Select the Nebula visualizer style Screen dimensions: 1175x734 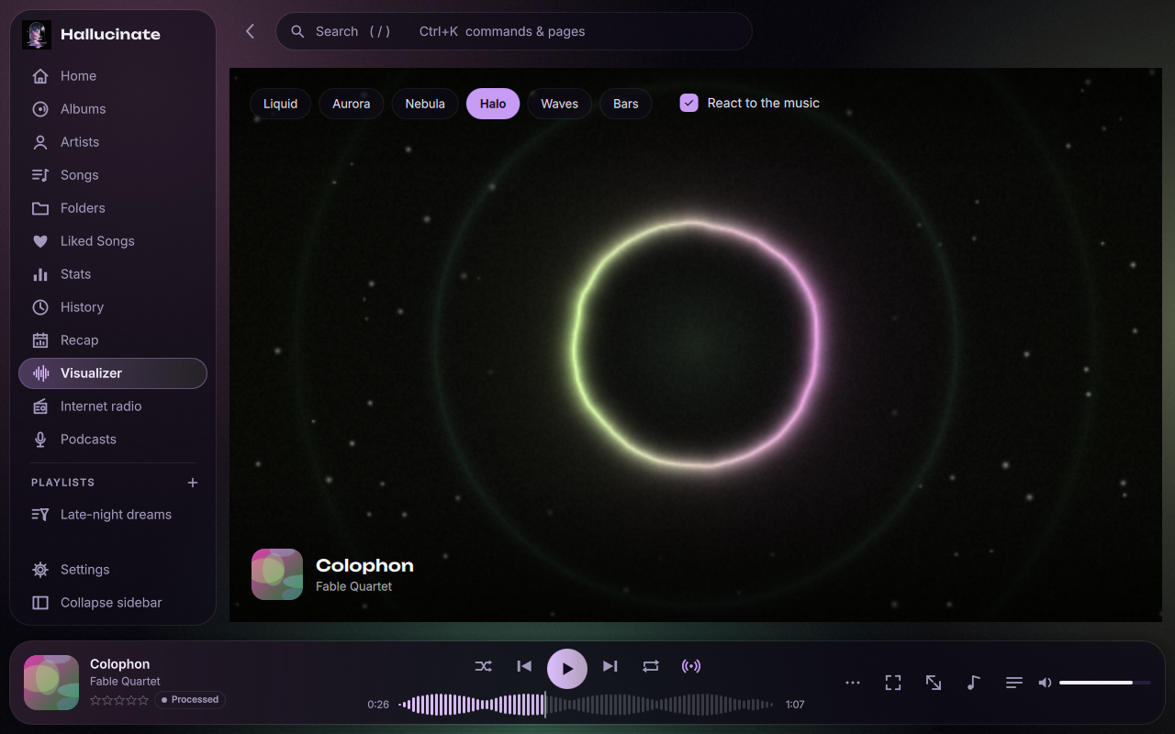pos(425,104)
